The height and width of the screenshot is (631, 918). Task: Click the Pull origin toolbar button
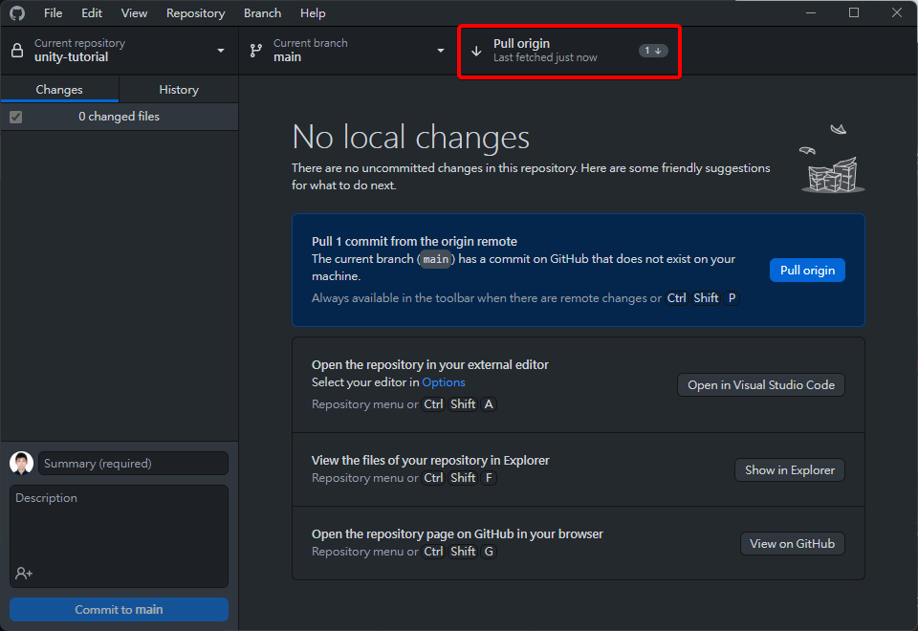click(570, 51)
